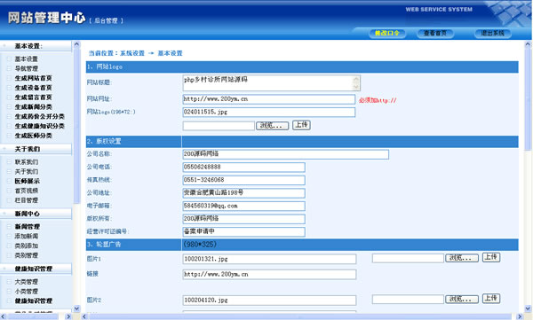Viewport: 533px width, 320px height.
Task: Click the 修改口令 button in header
Action: pyautogui.click(x=386, y=34)
